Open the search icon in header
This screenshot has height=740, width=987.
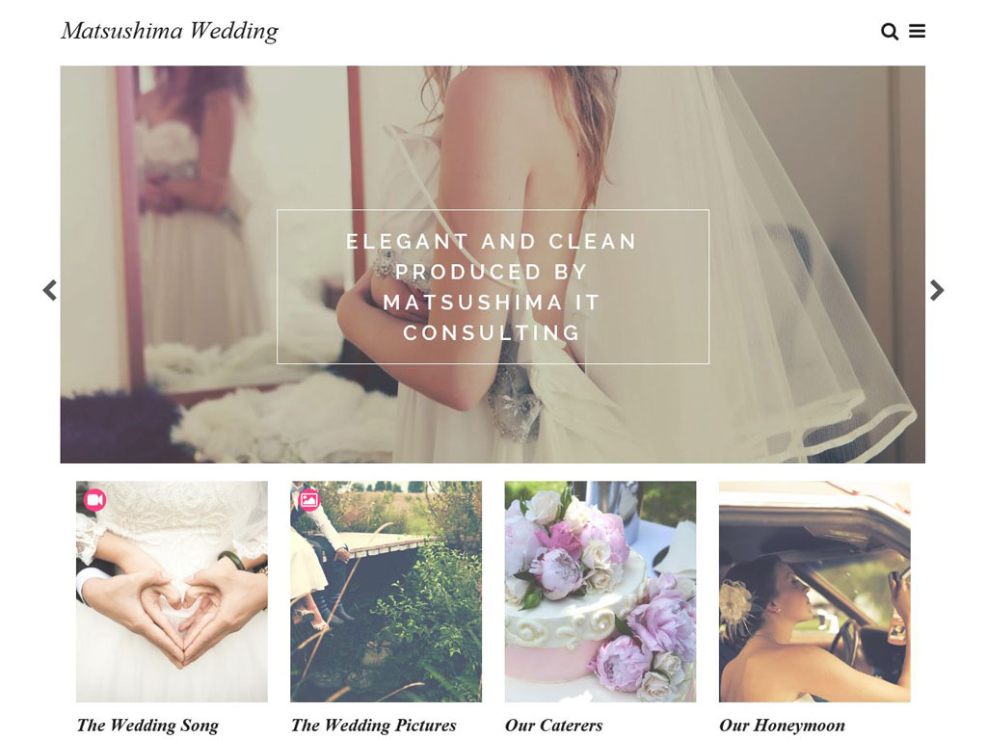click(889, 32)
